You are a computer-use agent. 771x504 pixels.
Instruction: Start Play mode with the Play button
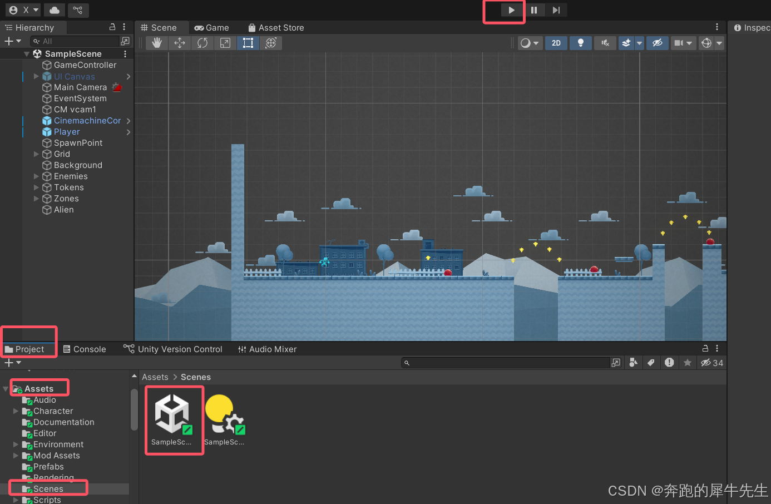click(511, 10)
